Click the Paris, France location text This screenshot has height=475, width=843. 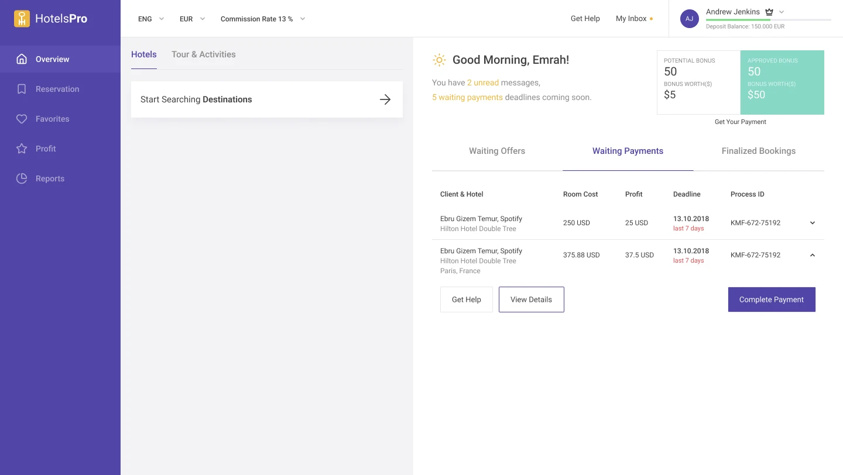pyautogui.click(x=460, y=271)
